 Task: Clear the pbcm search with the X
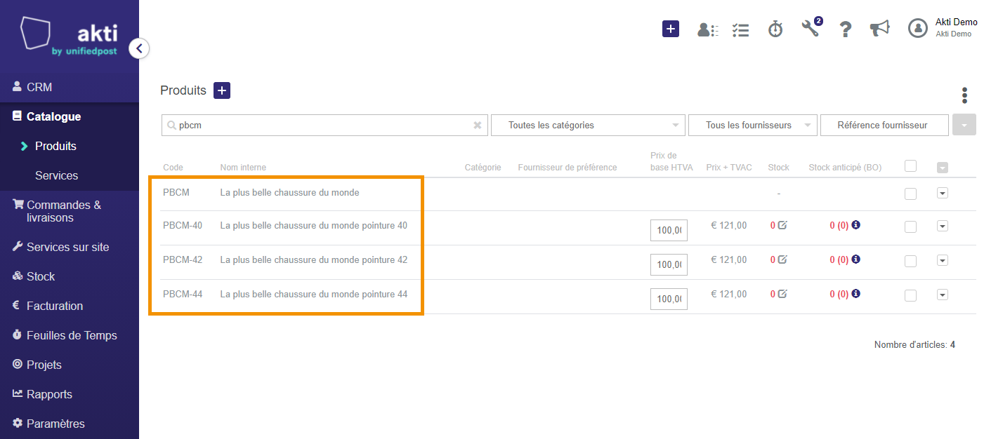[478, 126]
